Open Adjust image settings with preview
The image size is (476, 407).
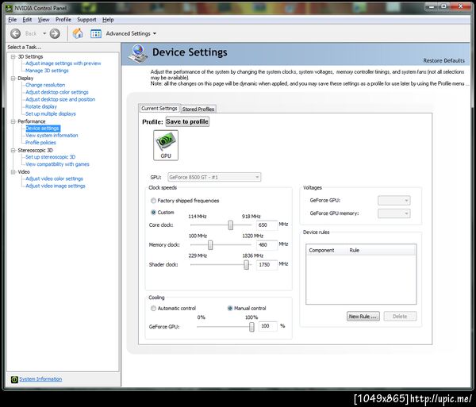63,63
